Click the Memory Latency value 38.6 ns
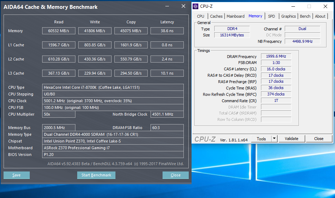 (167, 31)
